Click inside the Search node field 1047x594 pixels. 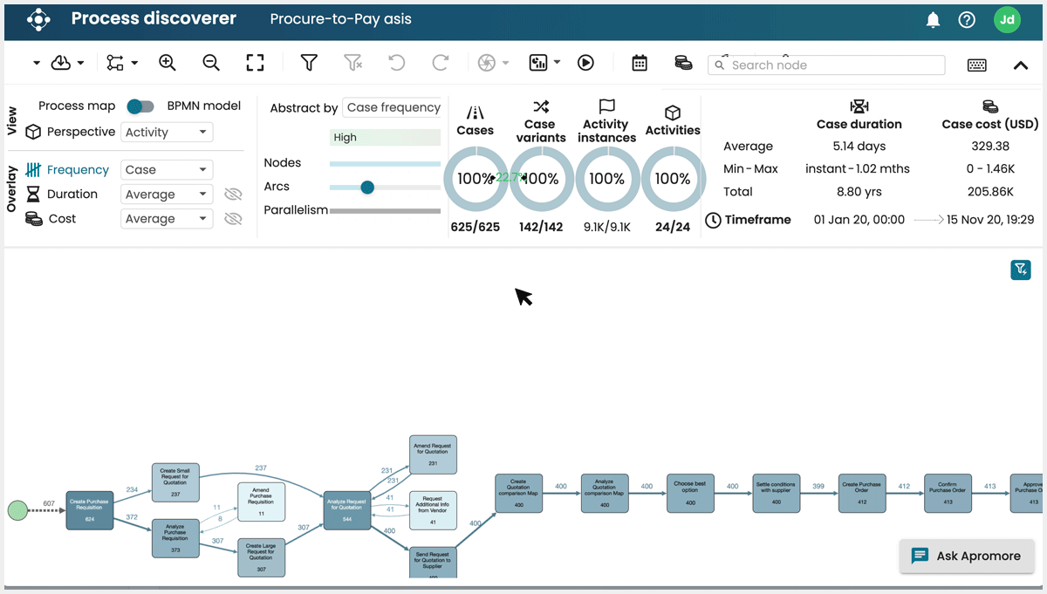pyautogui.click(x=826, y=65)
